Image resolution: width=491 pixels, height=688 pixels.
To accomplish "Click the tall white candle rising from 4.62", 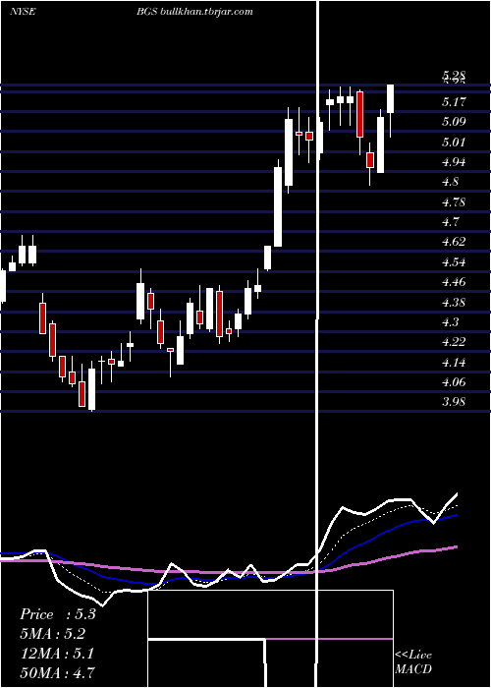I will [x=278, y=206].
